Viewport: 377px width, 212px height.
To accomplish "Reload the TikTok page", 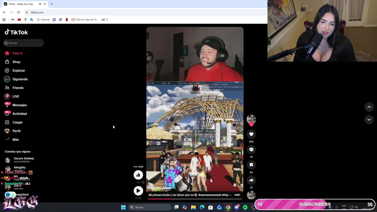I will (x=18, y=12).
